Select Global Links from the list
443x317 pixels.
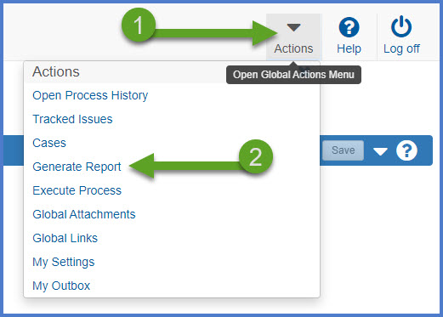tap(65, 238)
